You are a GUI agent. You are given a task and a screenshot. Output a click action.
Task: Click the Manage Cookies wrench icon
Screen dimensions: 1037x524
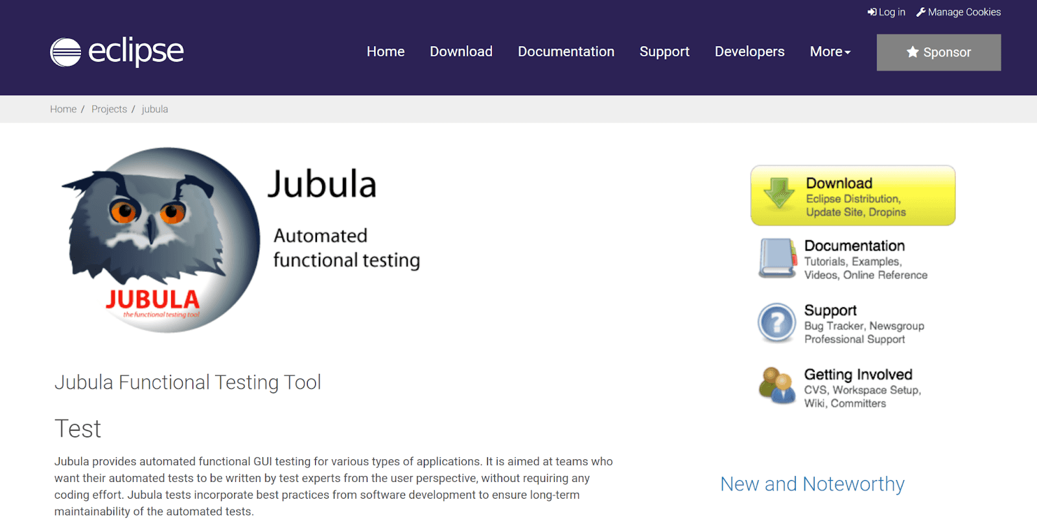pos(920,12)
